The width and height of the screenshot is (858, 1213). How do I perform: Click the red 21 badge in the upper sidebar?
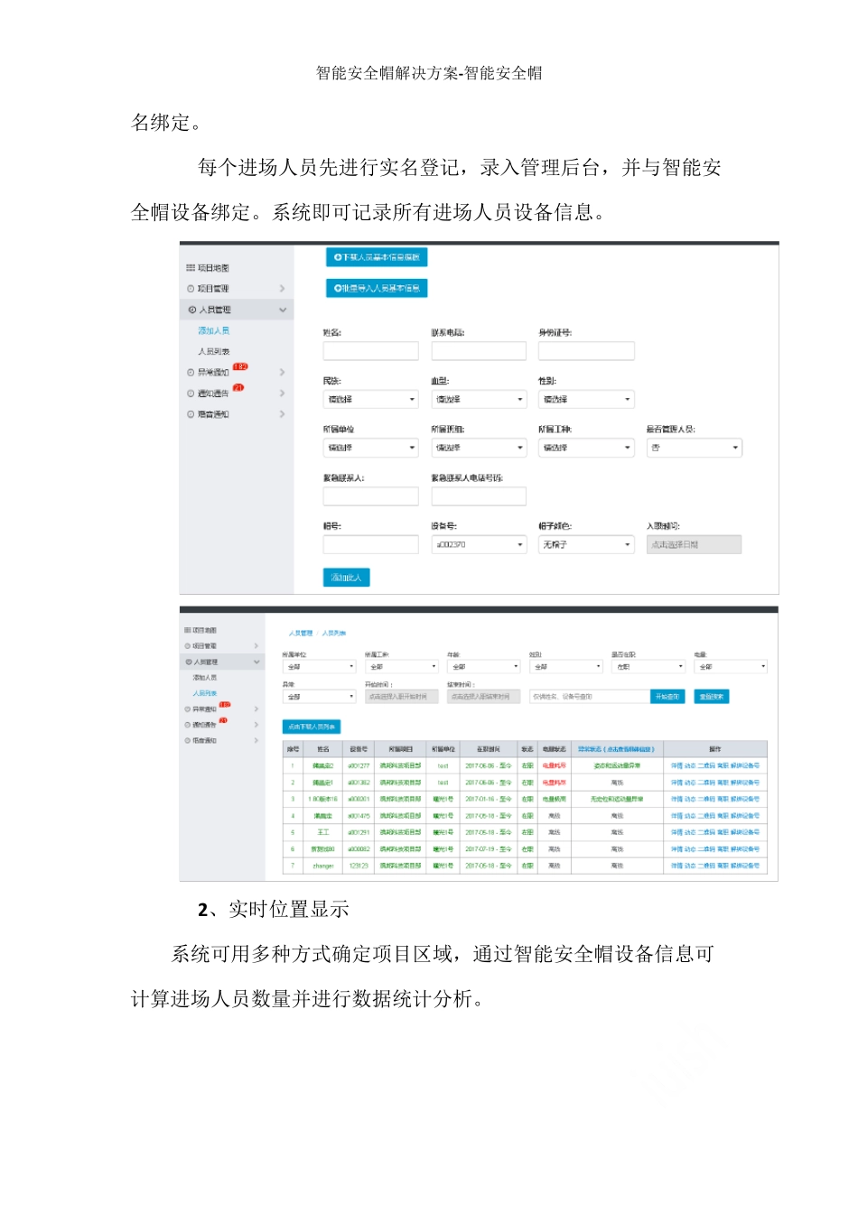coord(238,387)
